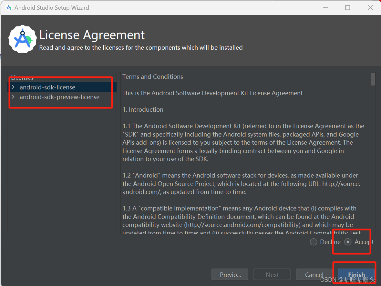
Task: Minimize the Setup Wizard window
Action: pyautogui.click(x=325, y=7)
